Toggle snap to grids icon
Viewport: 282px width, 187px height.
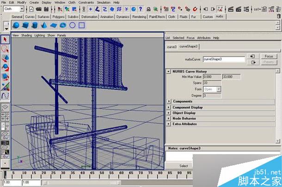166,9
